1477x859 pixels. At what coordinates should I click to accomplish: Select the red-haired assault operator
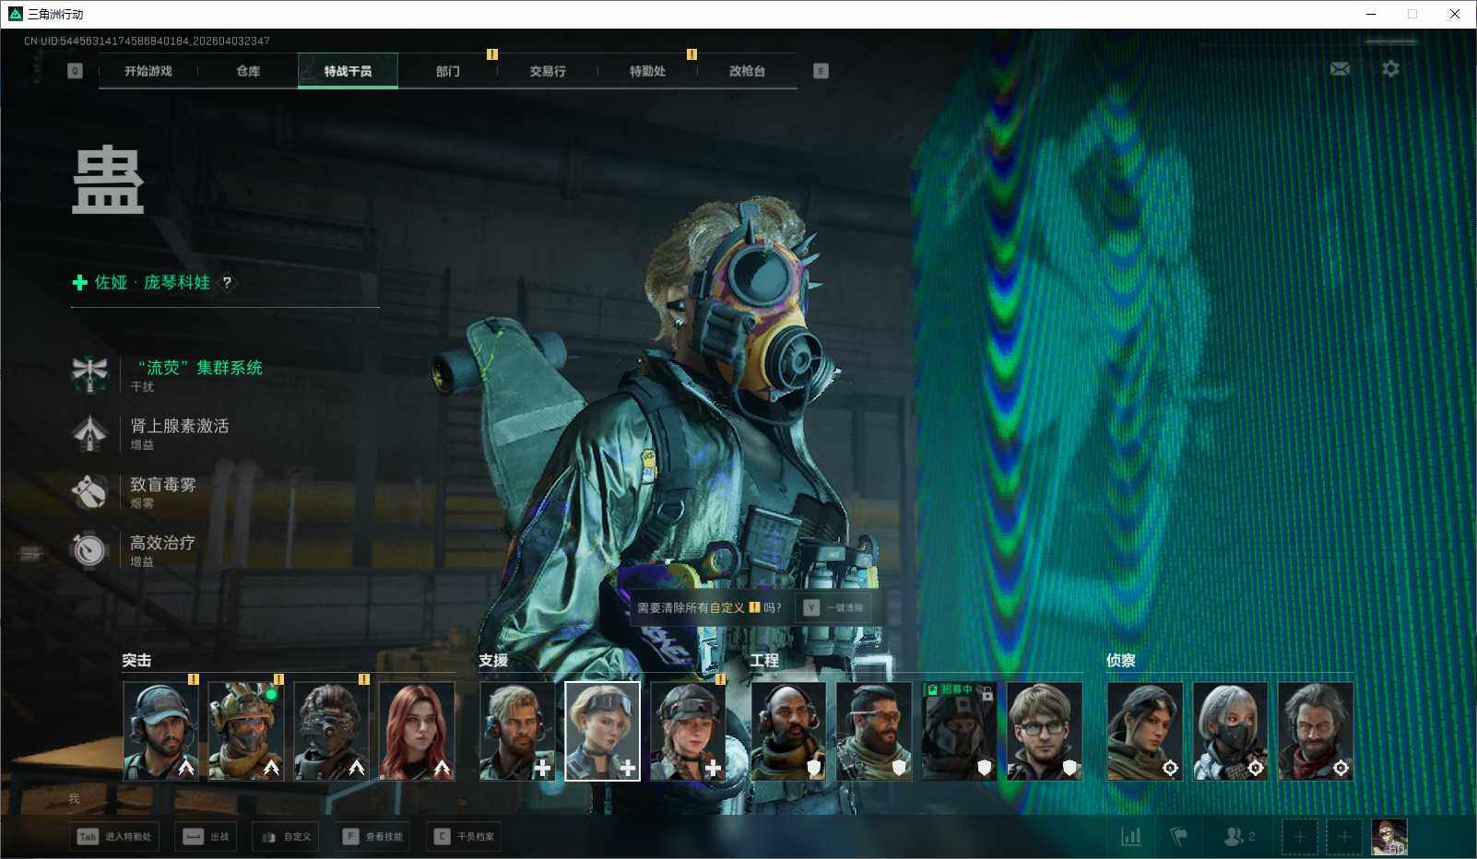tap(417, 732)
